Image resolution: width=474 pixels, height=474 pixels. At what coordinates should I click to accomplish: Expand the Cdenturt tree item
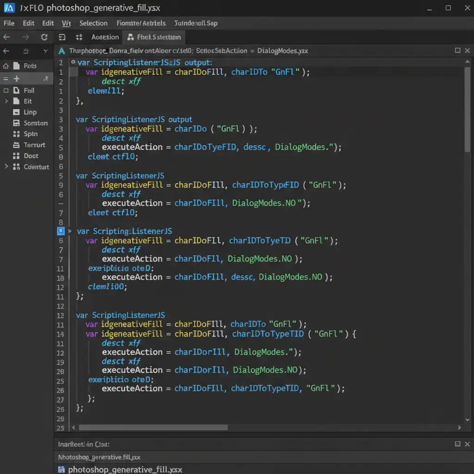[x=6, y=167]
